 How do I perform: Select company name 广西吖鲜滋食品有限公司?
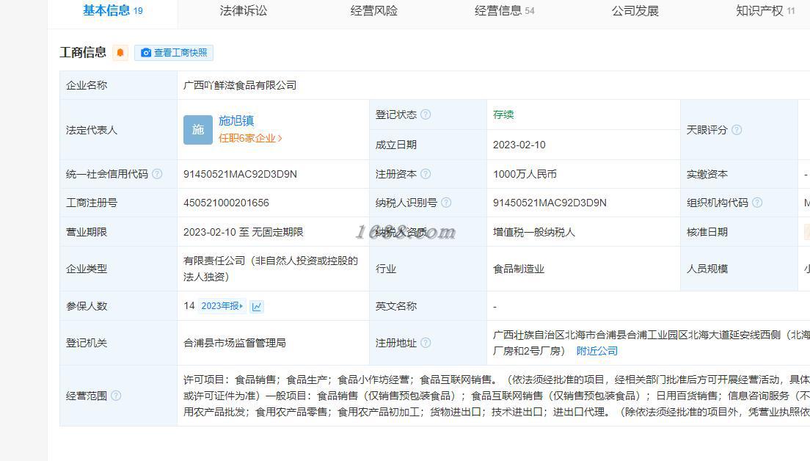(x=240, y=85)
